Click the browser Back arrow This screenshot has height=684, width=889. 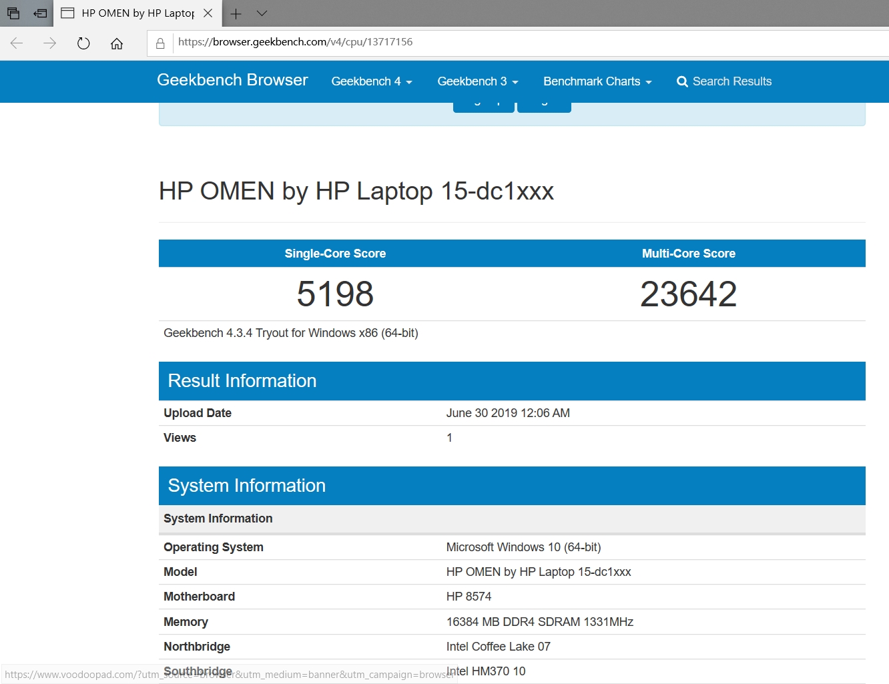click(17, 43)
